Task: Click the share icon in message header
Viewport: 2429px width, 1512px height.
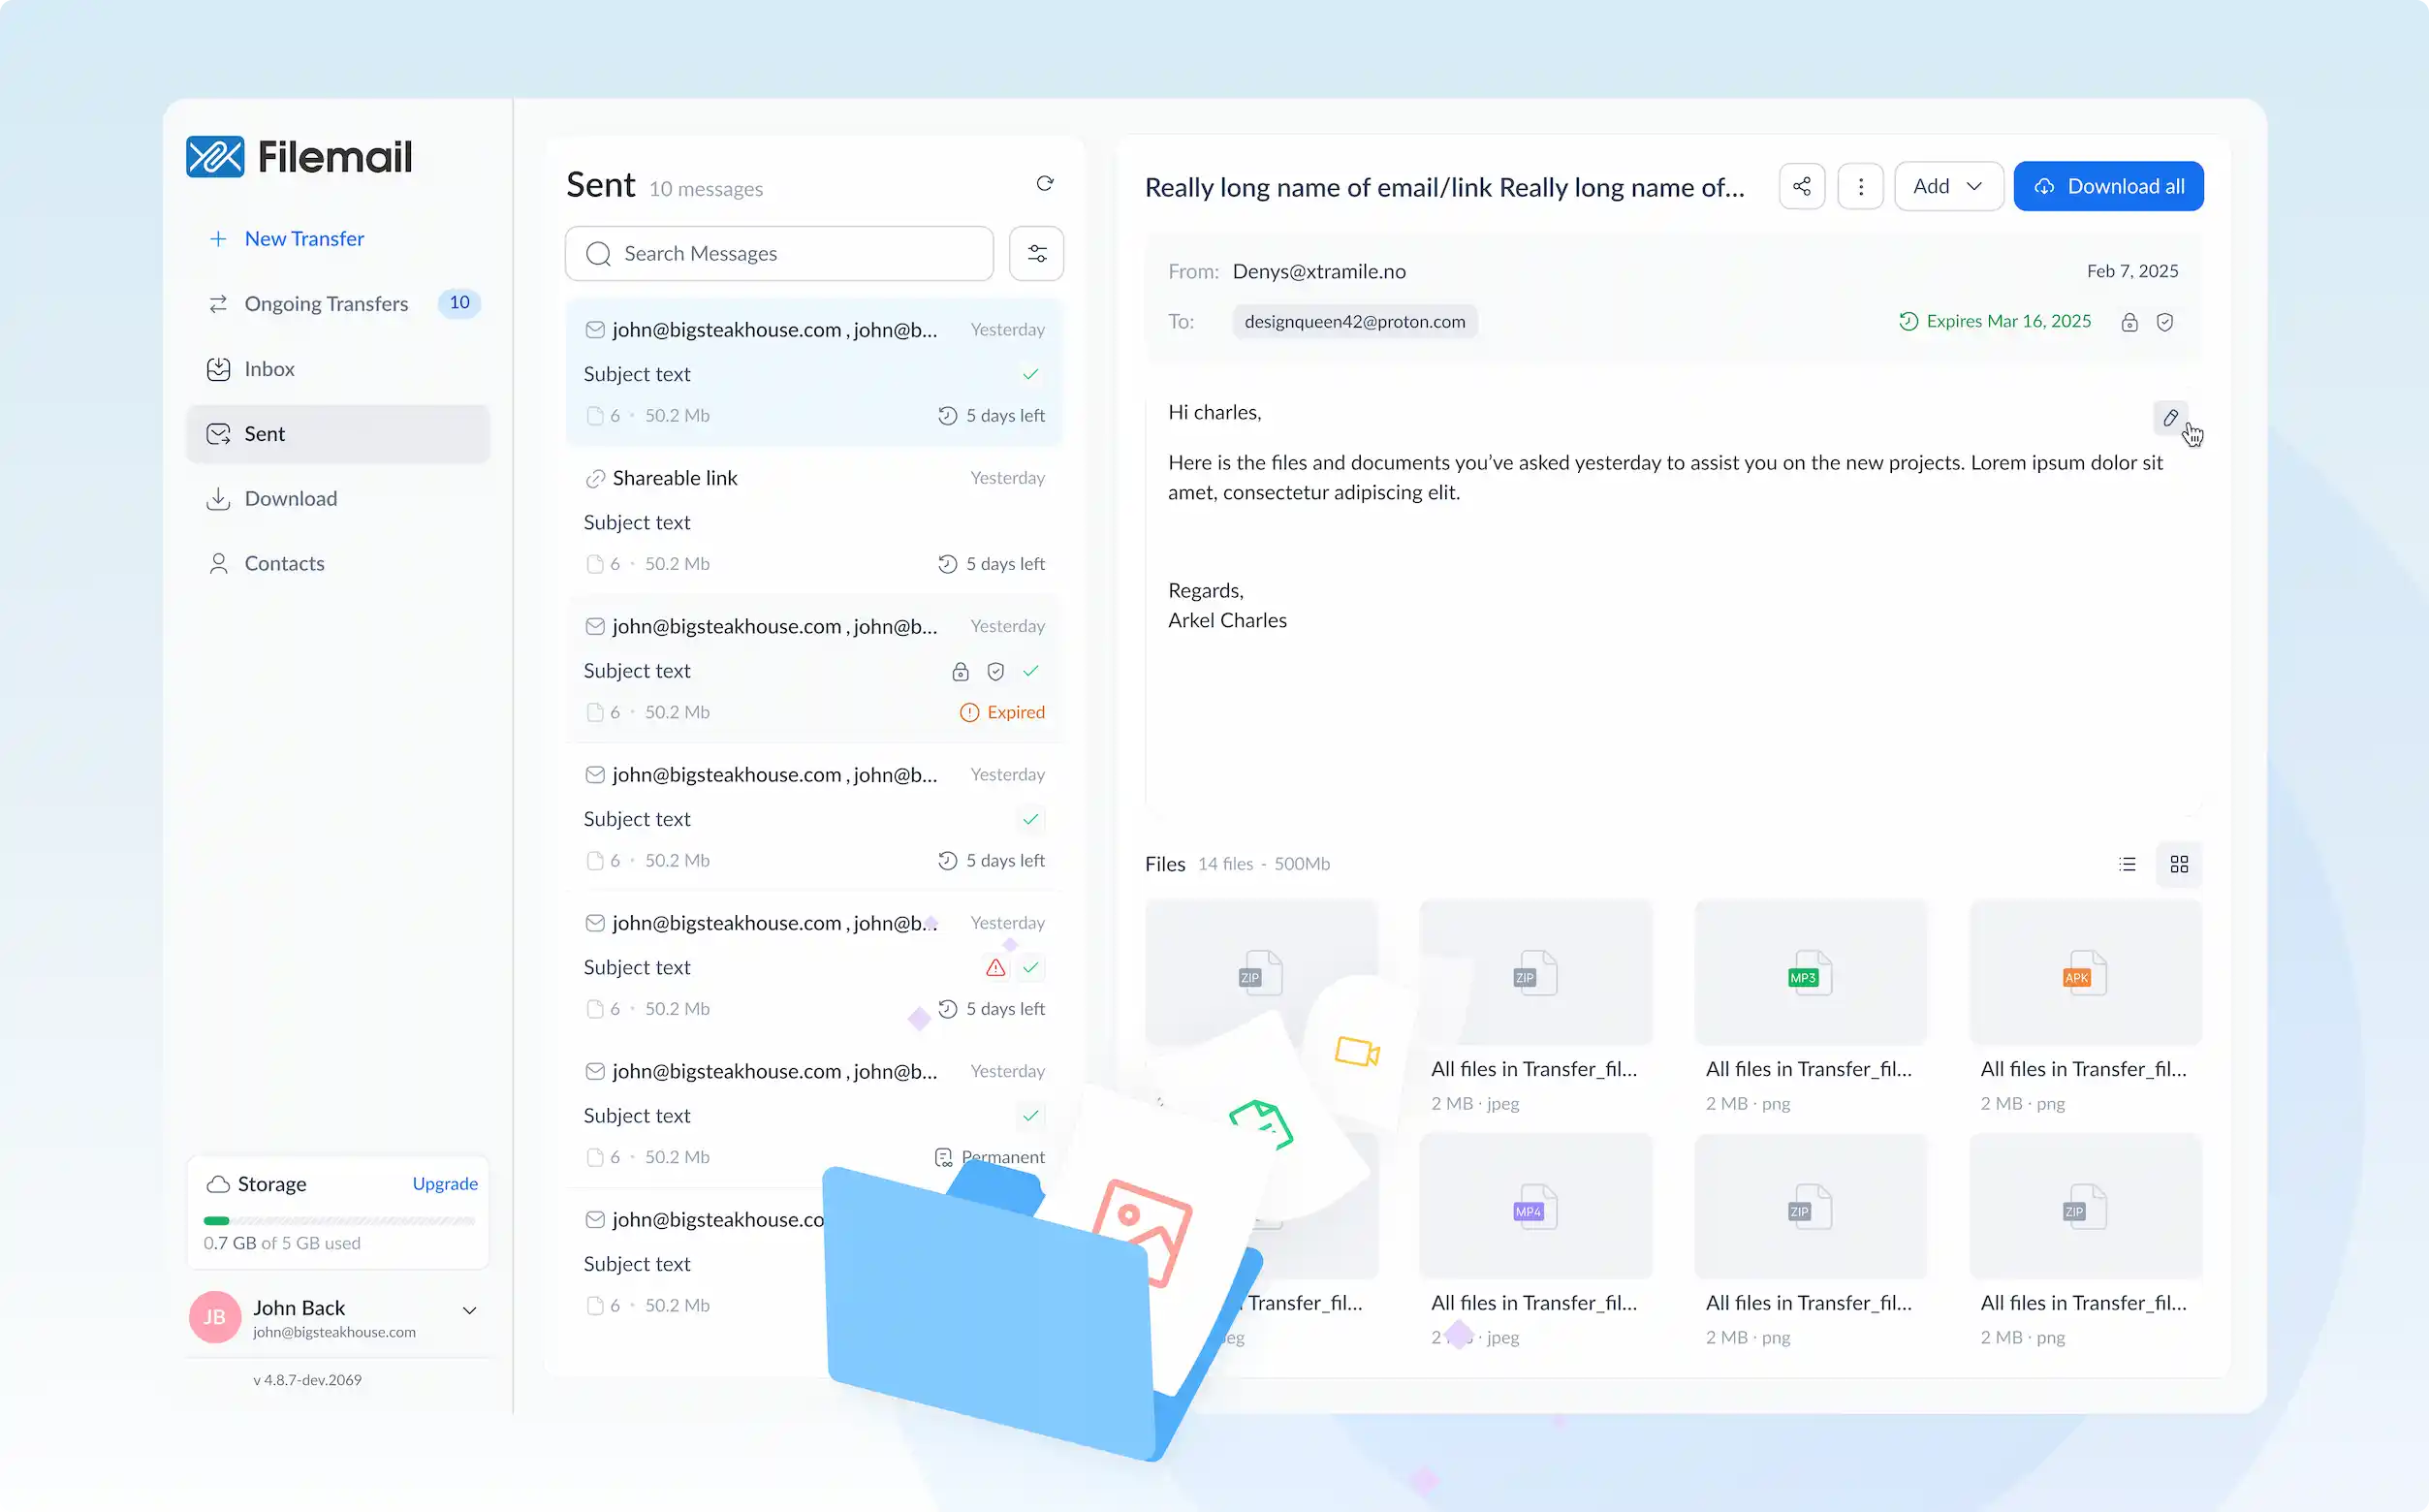Action: tap(1801, 186)
